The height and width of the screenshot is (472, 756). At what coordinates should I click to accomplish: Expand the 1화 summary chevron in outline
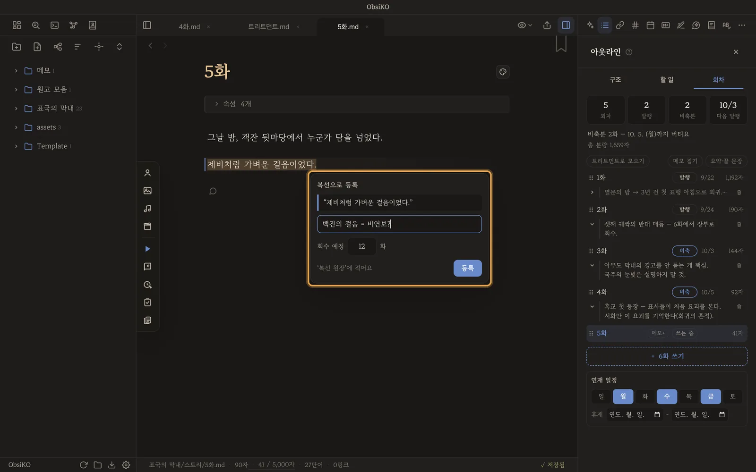click(592, 192)
